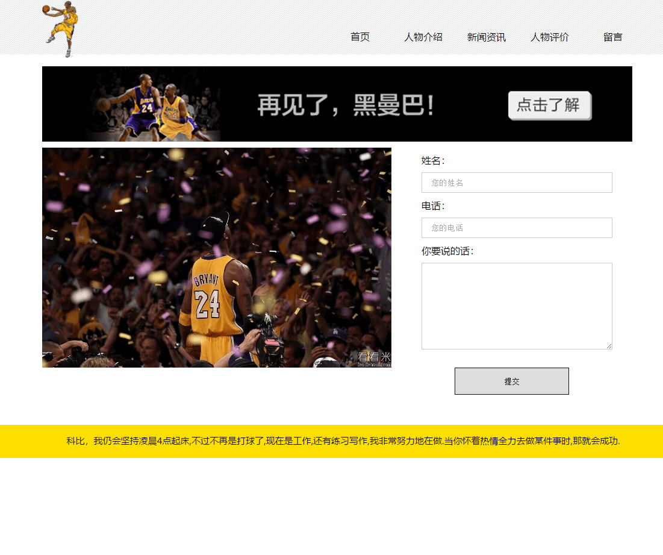Open the Bryant 24 confetti photo
The height and width of the screenshot is (555, 663).
pyautogui.click(x=217, y=257)
